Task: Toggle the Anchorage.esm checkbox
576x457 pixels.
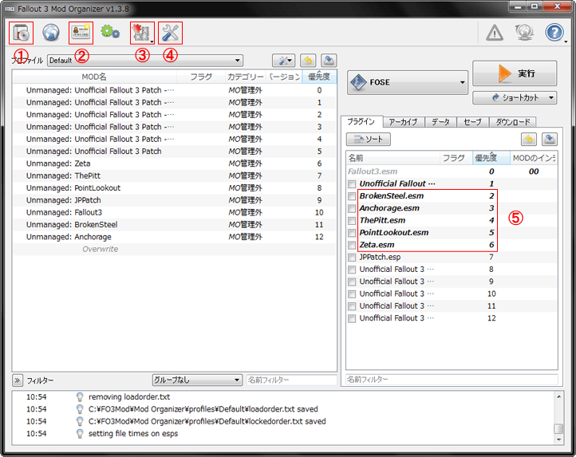Action: pos(352,208)
